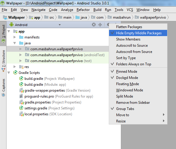
Task: Enable Split Mode
Action: tap(138, 96)
